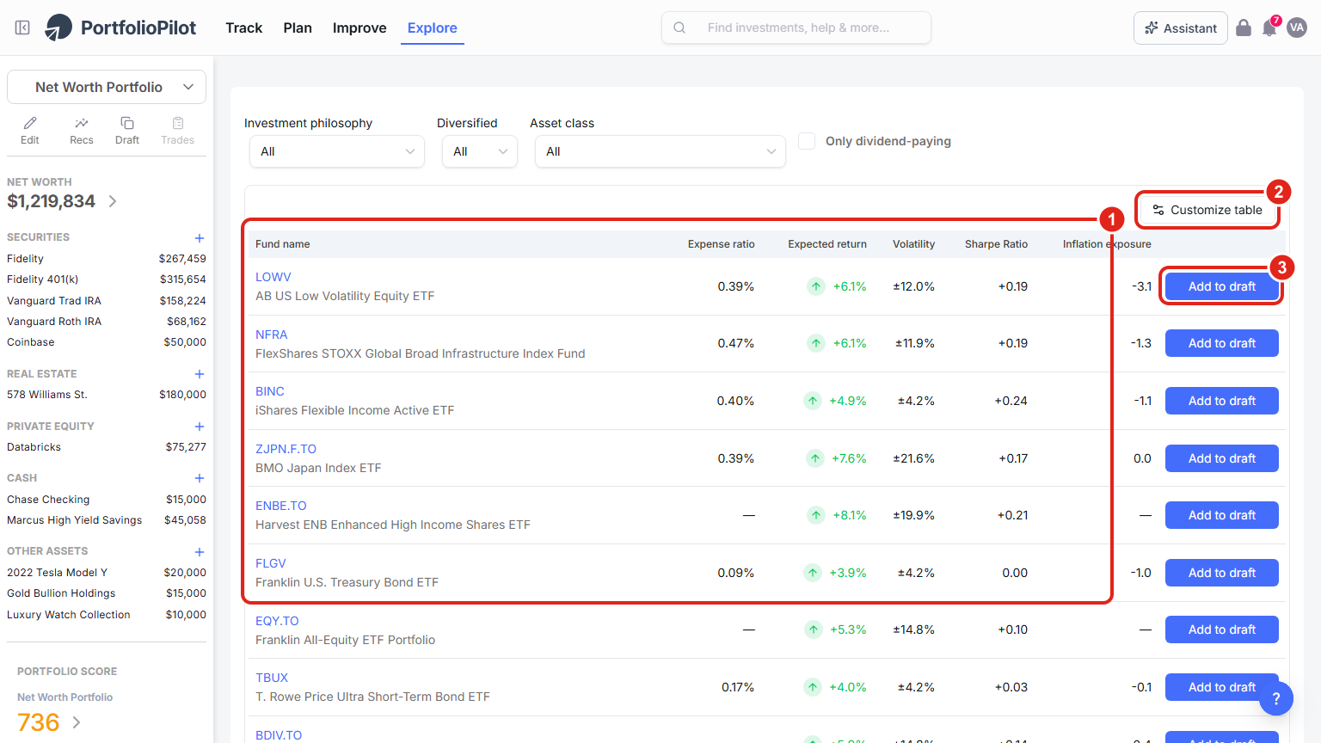Add ENBE.TO to draft

(x=1222, y=515)
